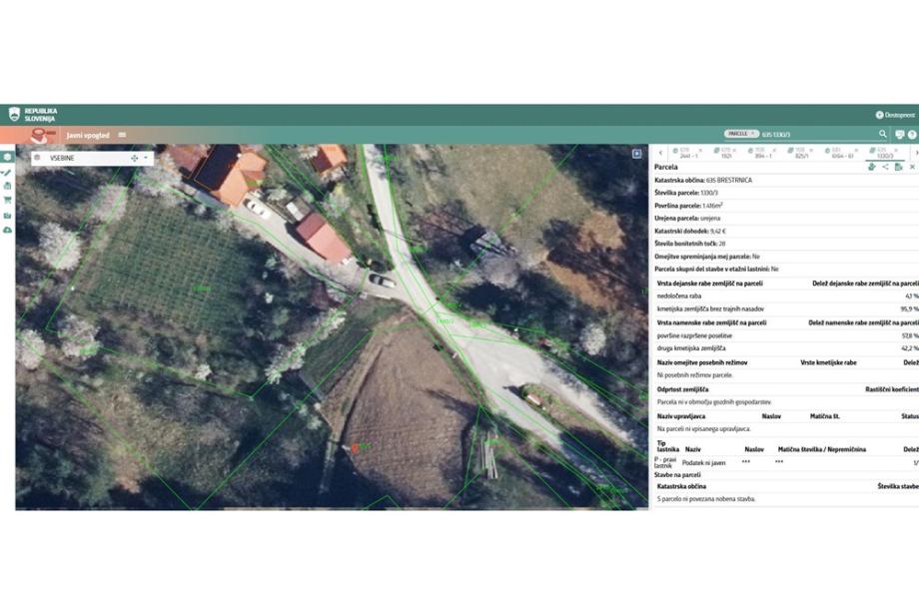Select the Katastrska občina 635 BRESTRNICA text
This screenshot has width=919, height=612.
tap(703, 181)
